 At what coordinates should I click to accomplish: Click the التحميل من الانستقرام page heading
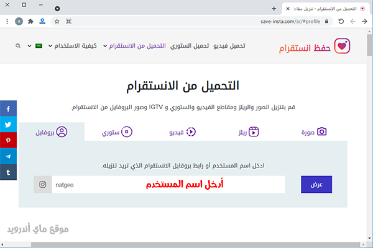183,86
